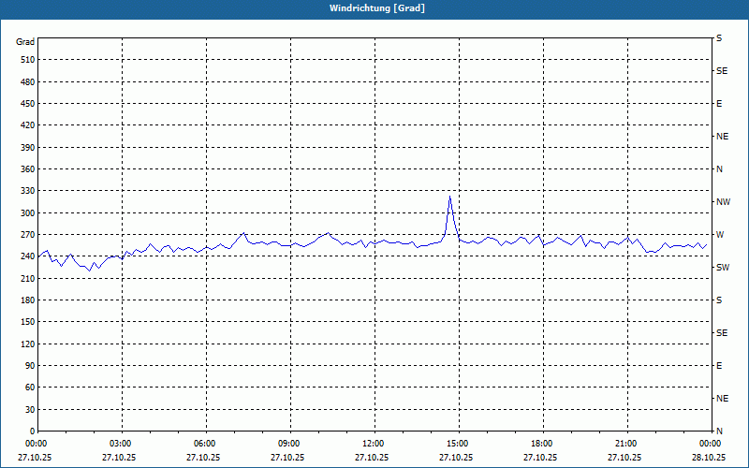
Task: Click the 27.10.25 date under 06:00
Action: [203, 458]
